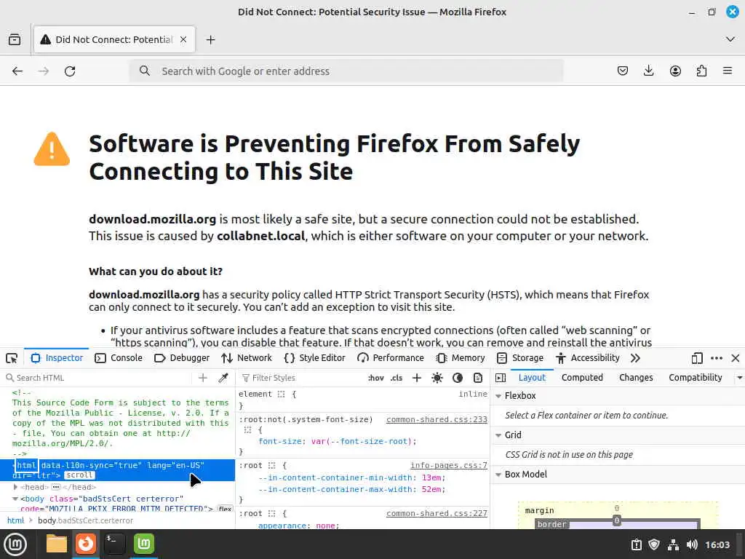The width and height of the screenshot is (745, 559).
Task: Toggle light color scheme simulation
Action: pyautogui.click(x=437, y=378)
